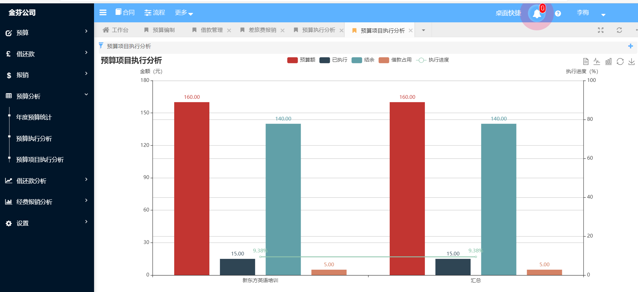Click the 新东方英语培训 5.00 借款占用 bar
Screen dimensions: 638x292
(x=329, y=272)
